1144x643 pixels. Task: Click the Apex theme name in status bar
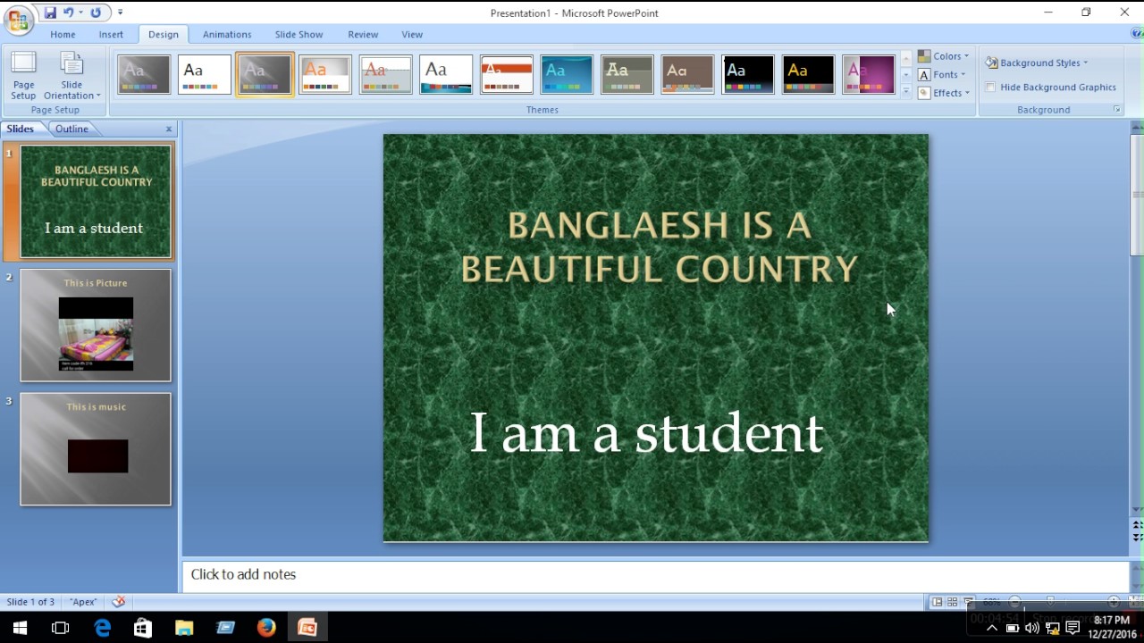[84, 602]
